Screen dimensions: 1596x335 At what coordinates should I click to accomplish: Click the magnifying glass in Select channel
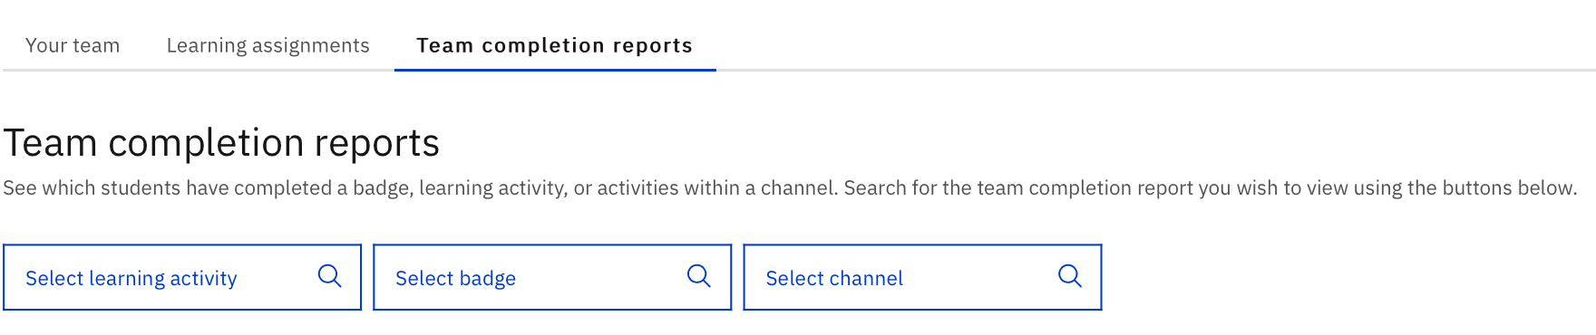[x=1070, y=276]
